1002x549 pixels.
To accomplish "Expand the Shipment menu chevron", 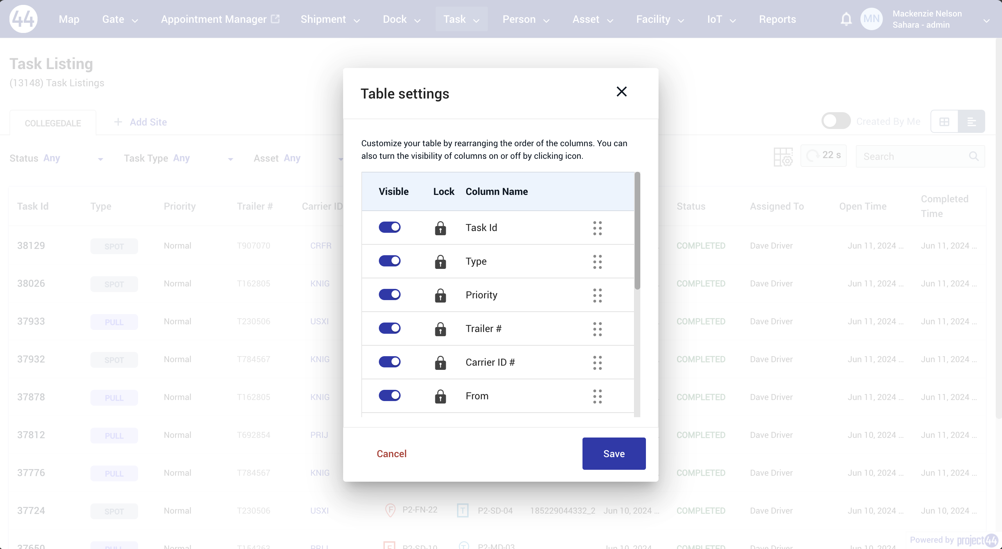I will click(x=357, y=21).
